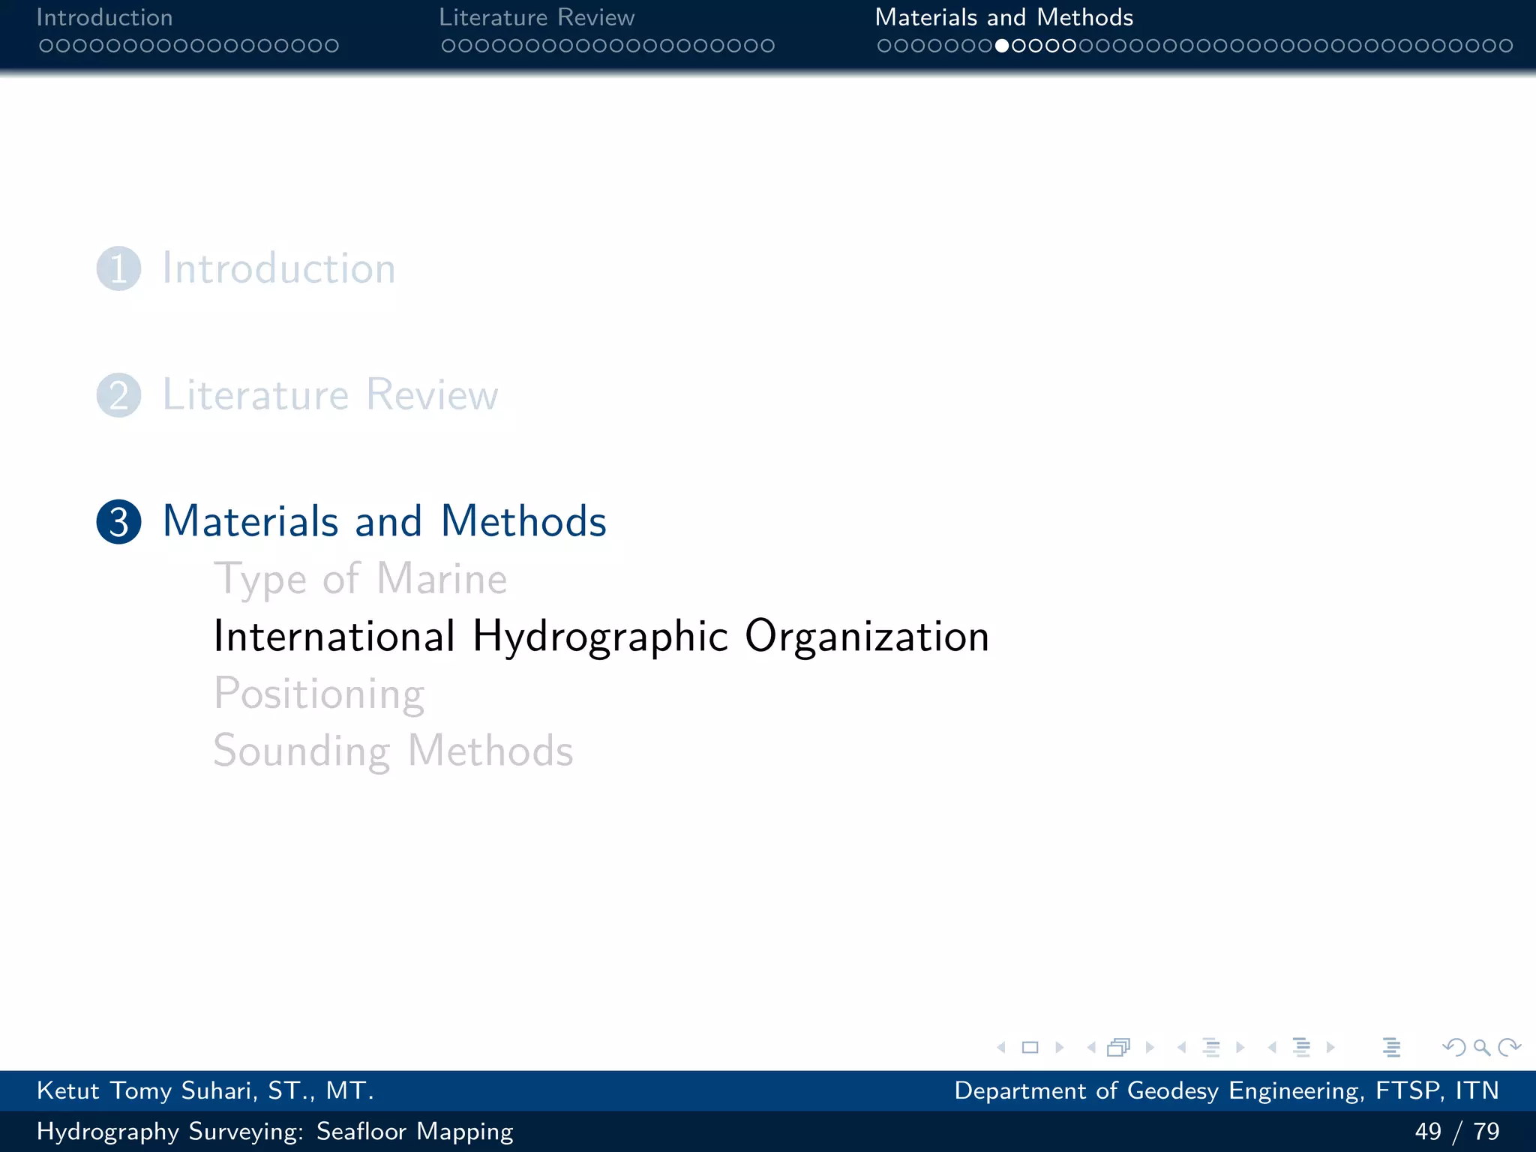Click the 49 / 79 page counter

click(x=1457, y=1131)
